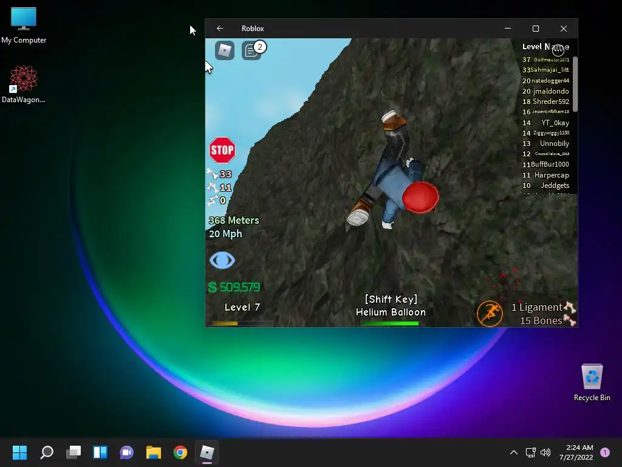Click the red balloon on the character
Image resolution: width=622 pixels, height=467 pixels.
coord(420,198)
